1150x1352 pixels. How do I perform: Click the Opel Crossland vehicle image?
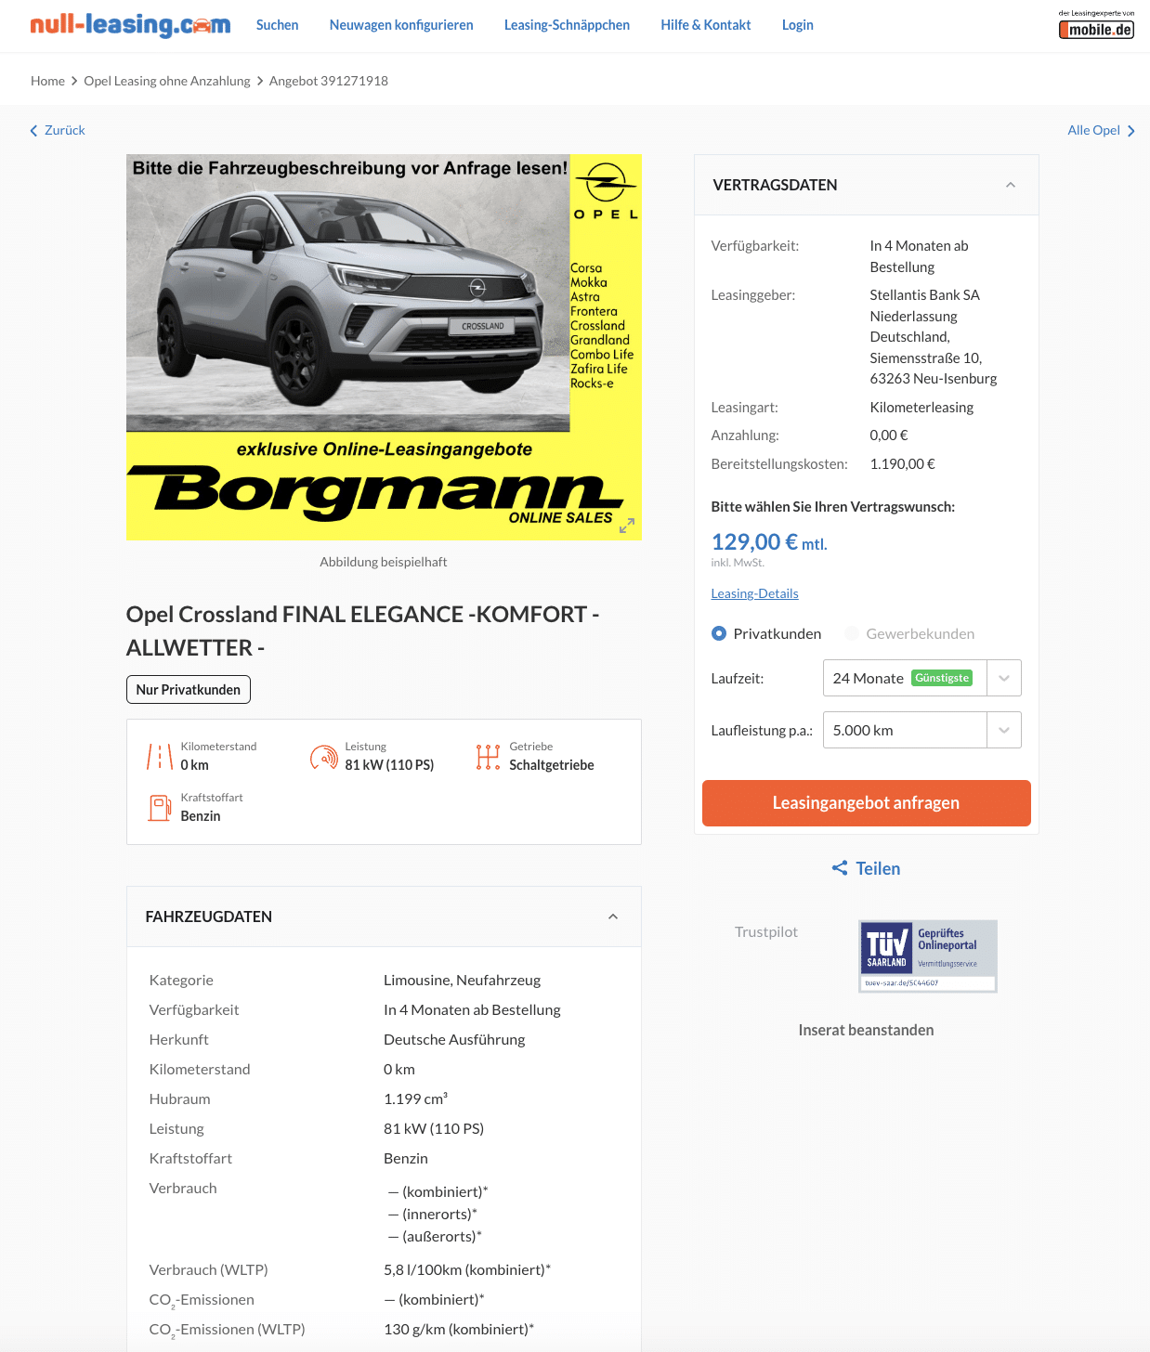click(384, 346)
